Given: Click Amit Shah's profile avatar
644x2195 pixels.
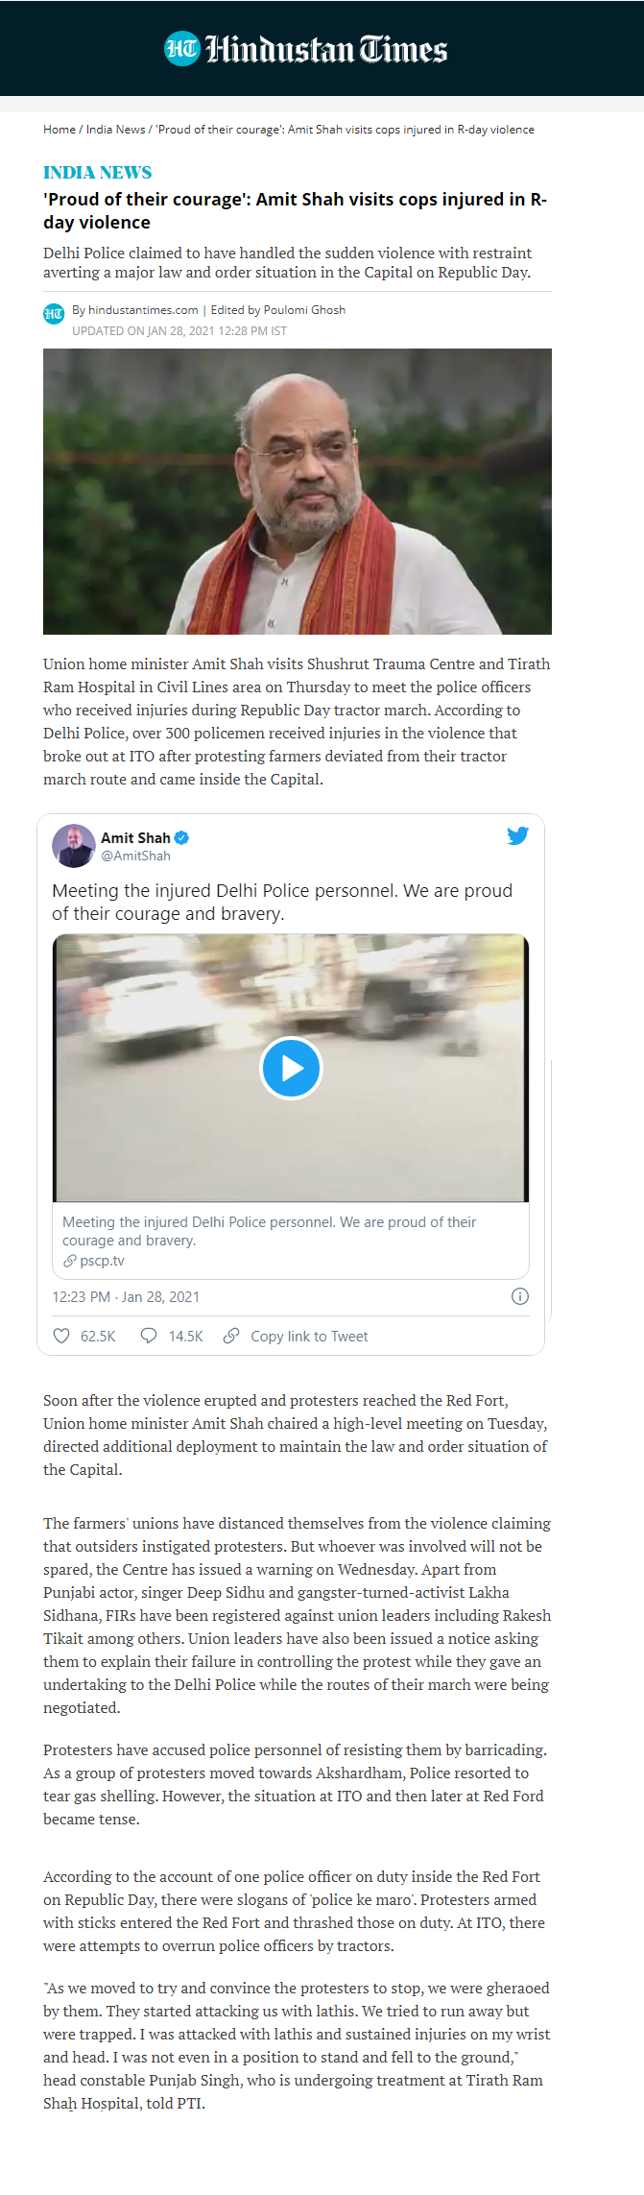Looking at the screenshot, I should [74, 846].
